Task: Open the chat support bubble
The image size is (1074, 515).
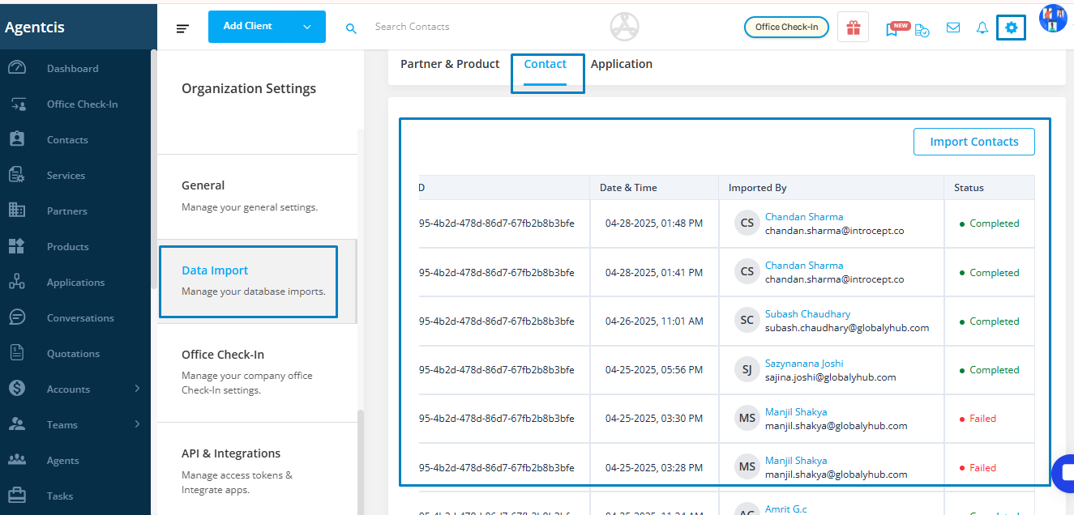Action: coord(1063,472)
